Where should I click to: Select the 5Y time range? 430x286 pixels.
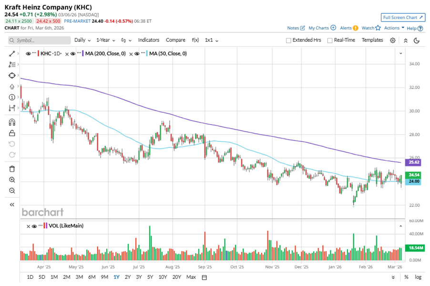coord(150,277)
